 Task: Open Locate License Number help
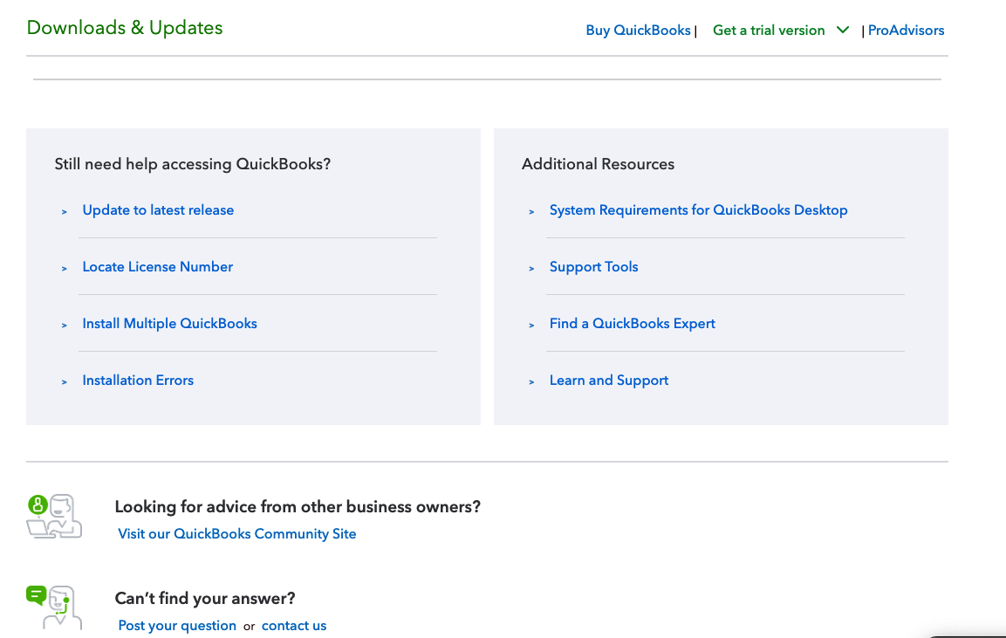click(157, 267)
